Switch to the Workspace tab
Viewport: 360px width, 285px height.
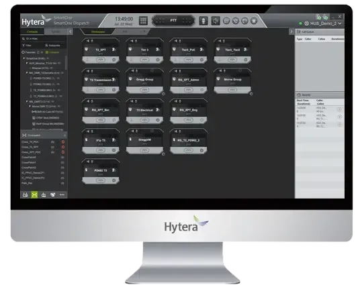pyautogui.click(x=98, y=32)
